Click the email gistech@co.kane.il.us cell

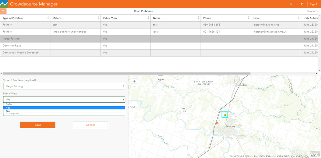click(x=276, y=25)
